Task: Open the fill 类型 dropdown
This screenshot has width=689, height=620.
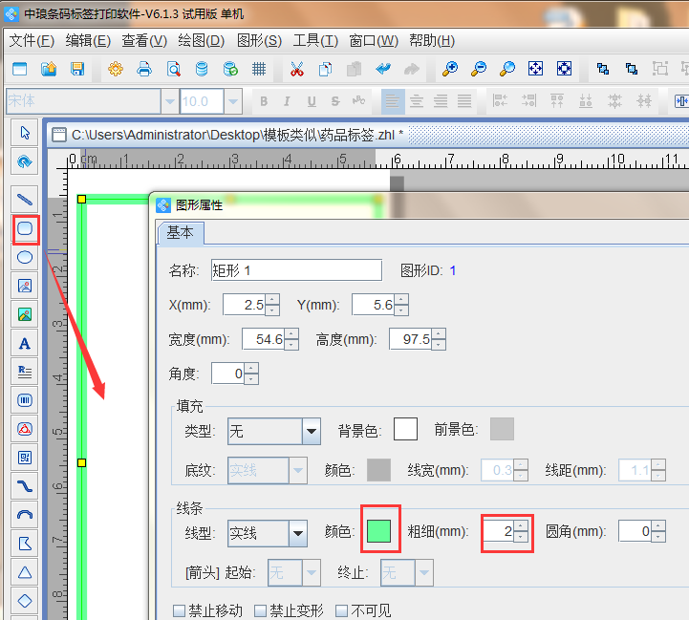Action: coord(311,431)
